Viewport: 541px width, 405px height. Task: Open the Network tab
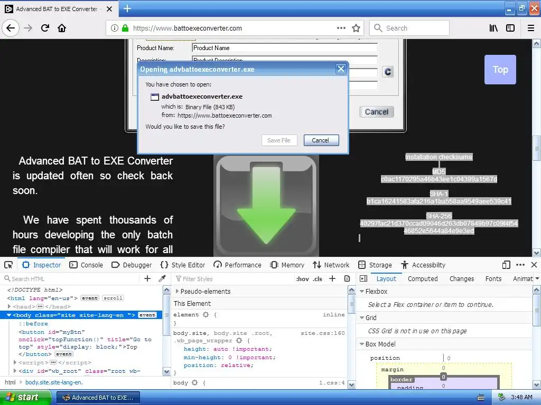click(x=331, y=265)
